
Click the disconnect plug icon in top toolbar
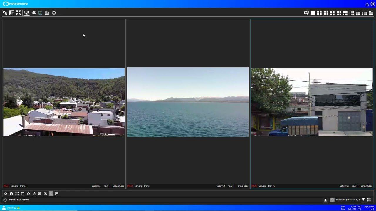[x=5, y=13]
